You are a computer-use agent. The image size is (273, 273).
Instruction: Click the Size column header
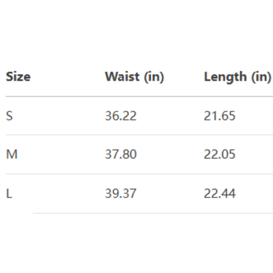point(18,77)
